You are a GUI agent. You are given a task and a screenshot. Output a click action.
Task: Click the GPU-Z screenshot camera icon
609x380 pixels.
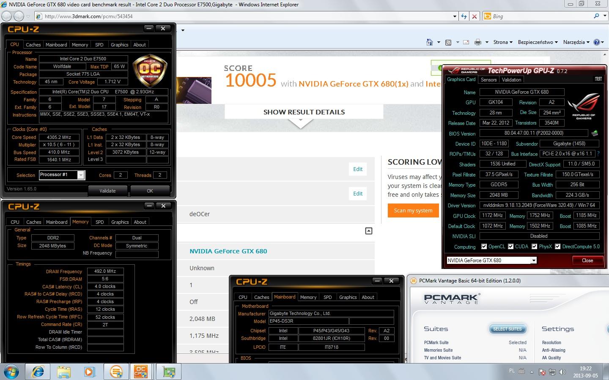[598, 79]
